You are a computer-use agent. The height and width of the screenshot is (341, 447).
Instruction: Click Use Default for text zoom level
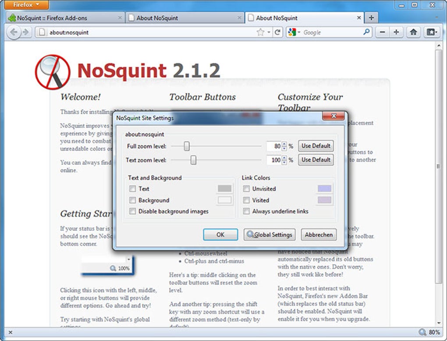click(x=316, y=160)
